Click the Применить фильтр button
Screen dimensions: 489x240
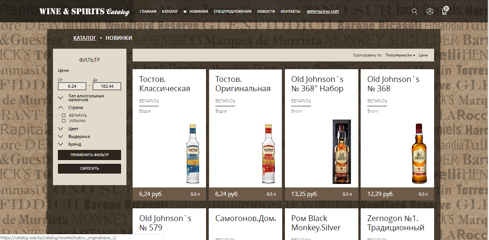(89, 155)
